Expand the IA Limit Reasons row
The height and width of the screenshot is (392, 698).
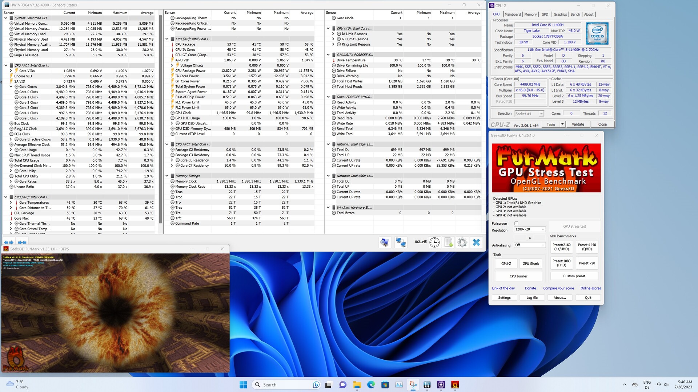333,34
